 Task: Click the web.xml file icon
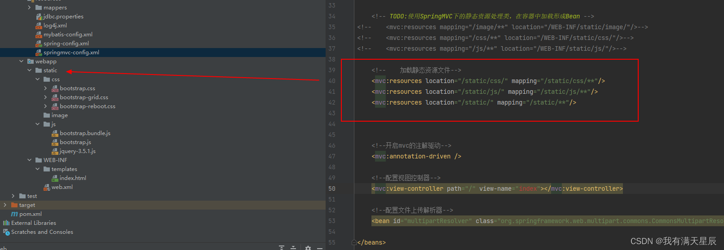click(x=47, y=187)
